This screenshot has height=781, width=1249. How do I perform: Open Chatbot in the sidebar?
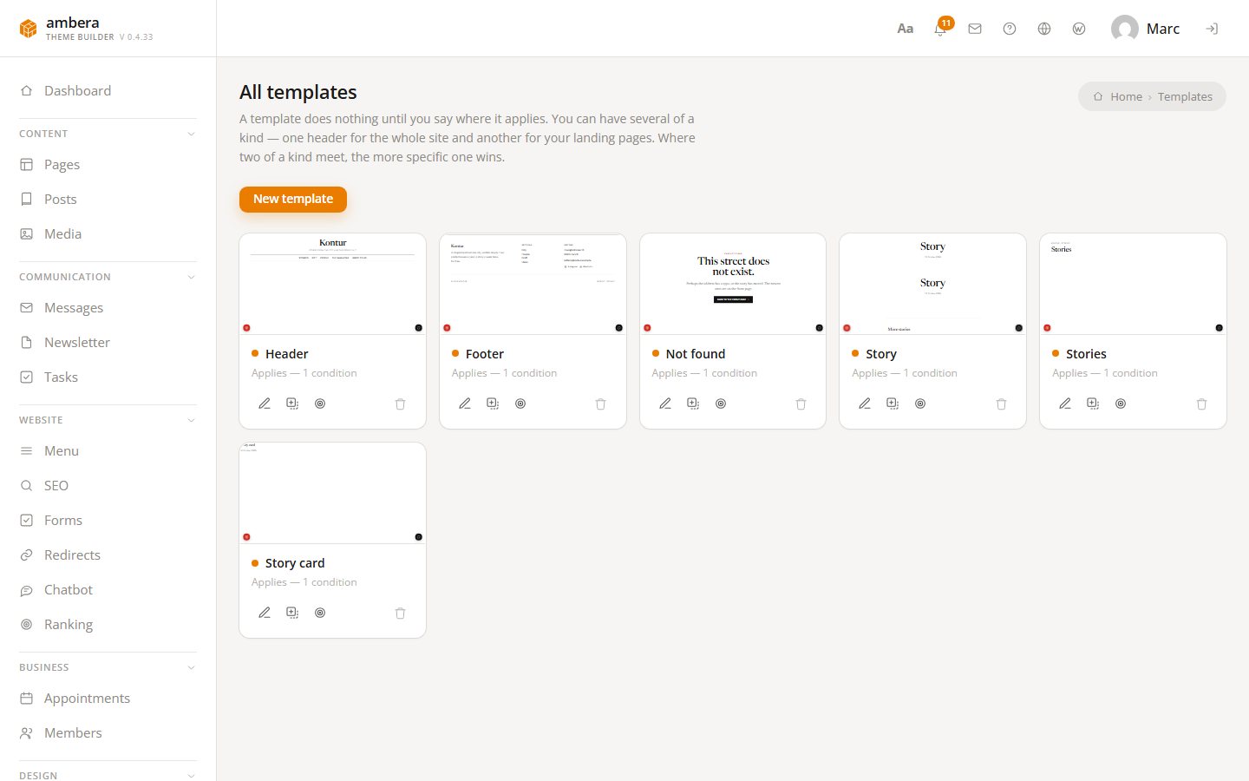[x=108, y=589]
